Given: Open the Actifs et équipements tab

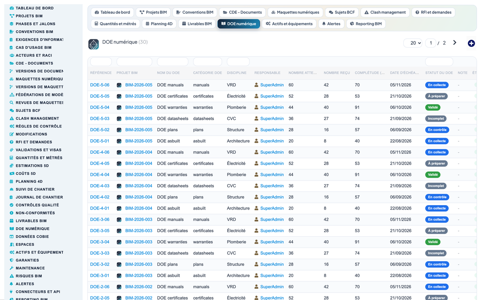Looking at the screenshot, I should coord(289,24).
